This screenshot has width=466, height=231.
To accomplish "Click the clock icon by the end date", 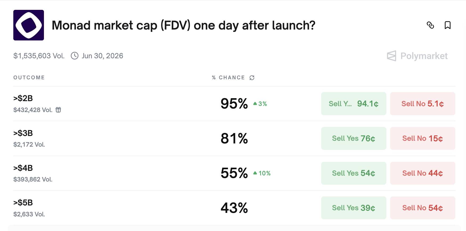I will click(x=75, y=56).
